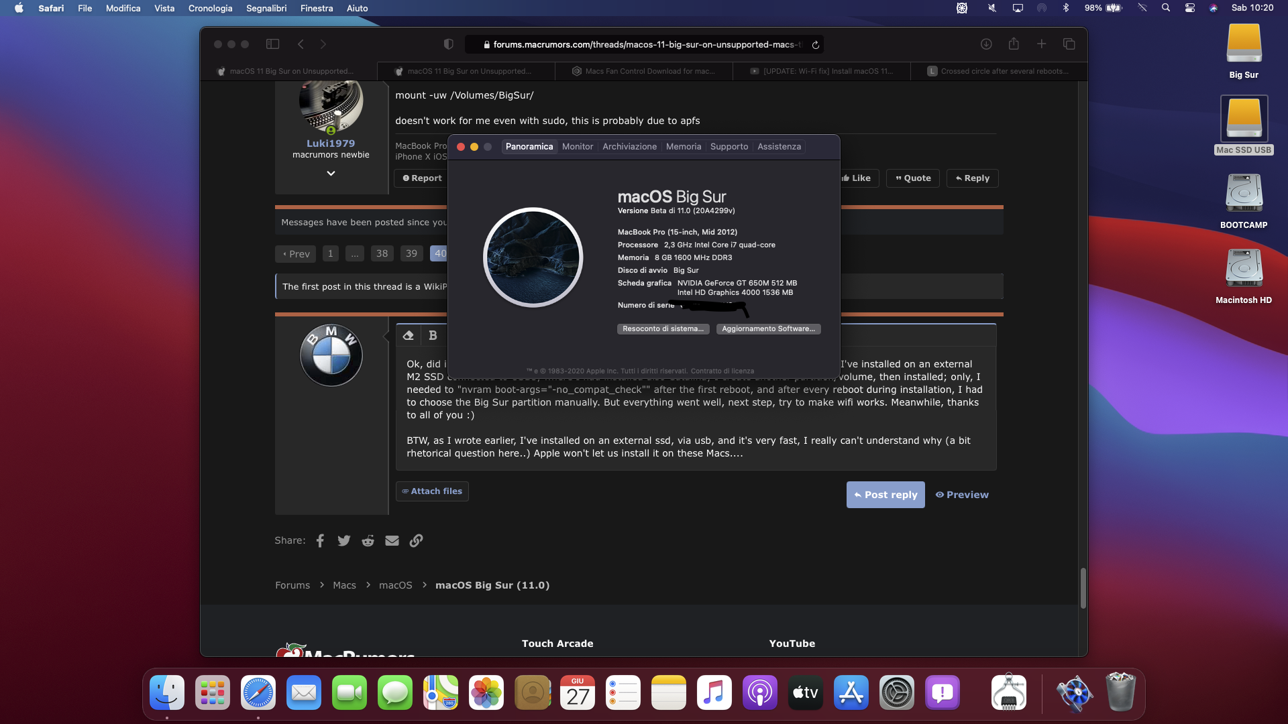Switch to the Archiviazione tab
The width and height of the screenshot is (1288, 724).
(629, 147)
